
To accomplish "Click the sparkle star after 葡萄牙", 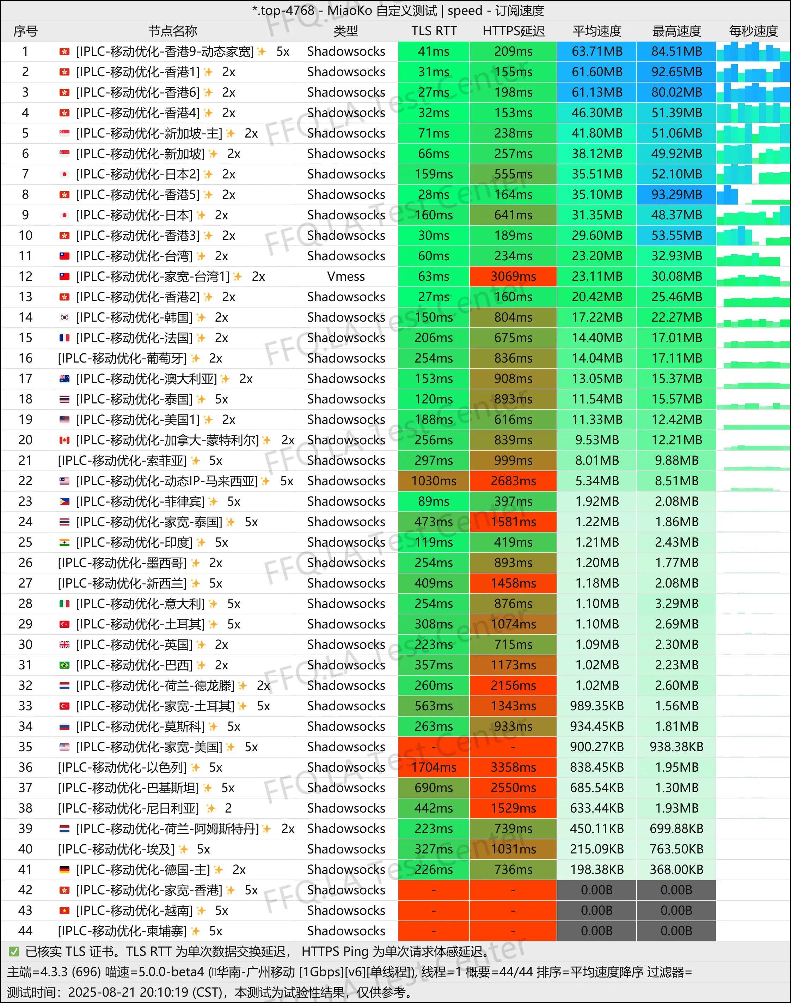I will (195, 358).
